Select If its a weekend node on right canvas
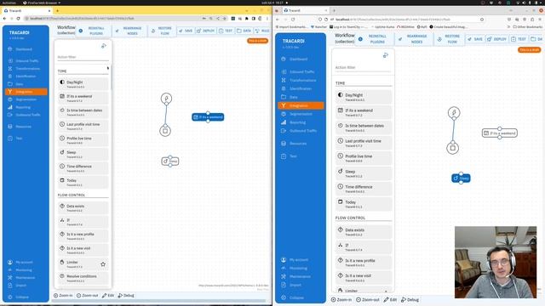Screen dimensions: 545x306 500,133
